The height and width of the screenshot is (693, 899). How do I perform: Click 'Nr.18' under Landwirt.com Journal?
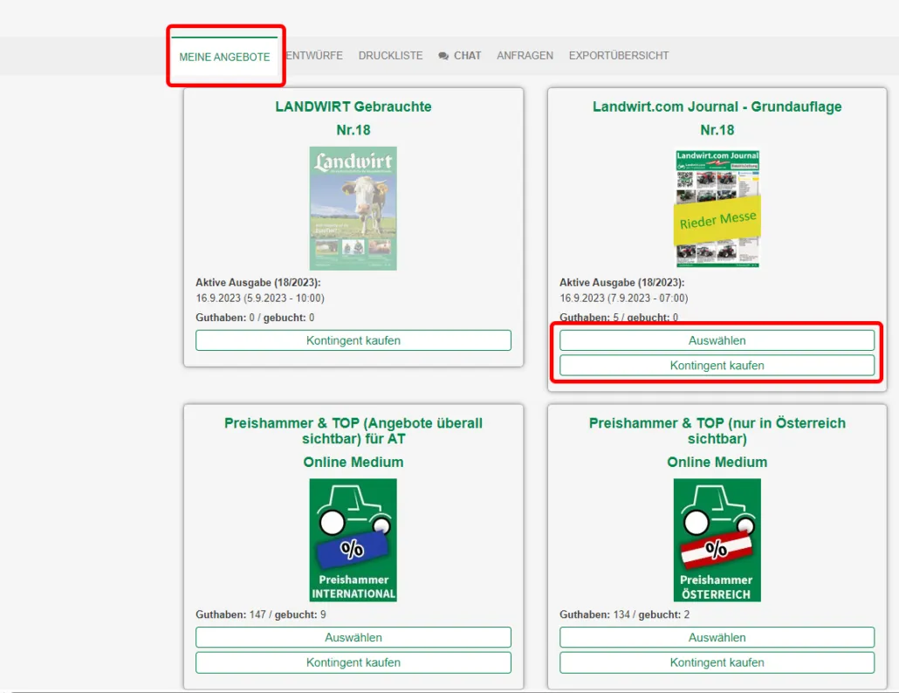tap(717, 130)
